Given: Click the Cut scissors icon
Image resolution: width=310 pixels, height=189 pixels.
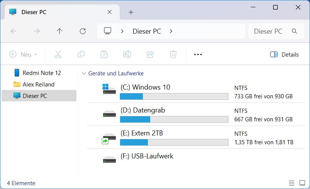Looking at the screenshot, I should coord(58,54).
